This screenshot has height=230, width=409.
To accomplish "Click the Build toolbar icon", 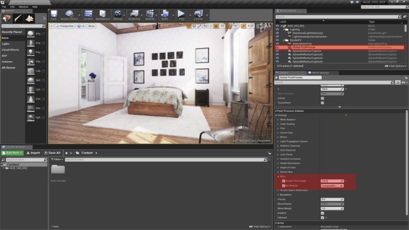I will tap(165, 15).
